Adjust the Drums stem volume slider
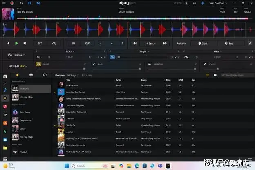The height and width of the screenshot is (170, 255). [x=60, y=69]
